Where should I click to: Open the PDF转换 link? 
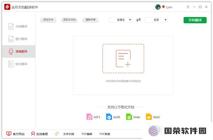pos(105,134)
